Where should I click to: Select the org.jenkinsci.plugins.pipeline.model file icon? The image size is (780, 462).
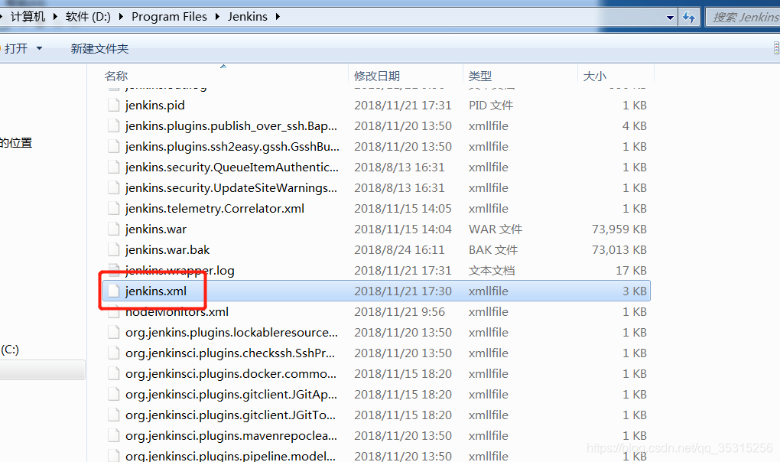[x=114, y=456]
